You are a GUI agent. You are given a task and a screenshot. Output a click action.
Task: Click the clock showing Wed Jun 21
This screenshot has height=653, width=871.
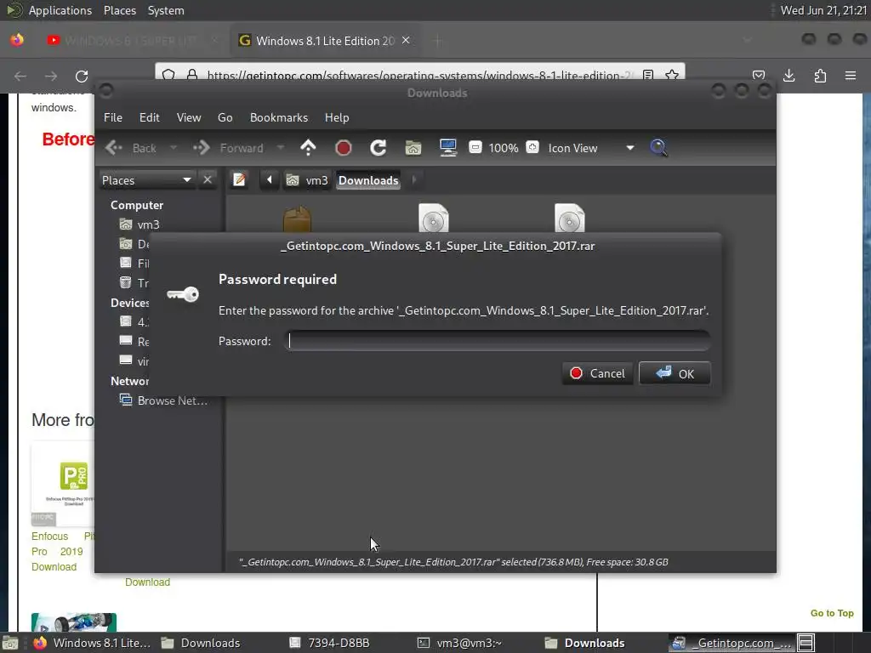click(x=823, y=10)
